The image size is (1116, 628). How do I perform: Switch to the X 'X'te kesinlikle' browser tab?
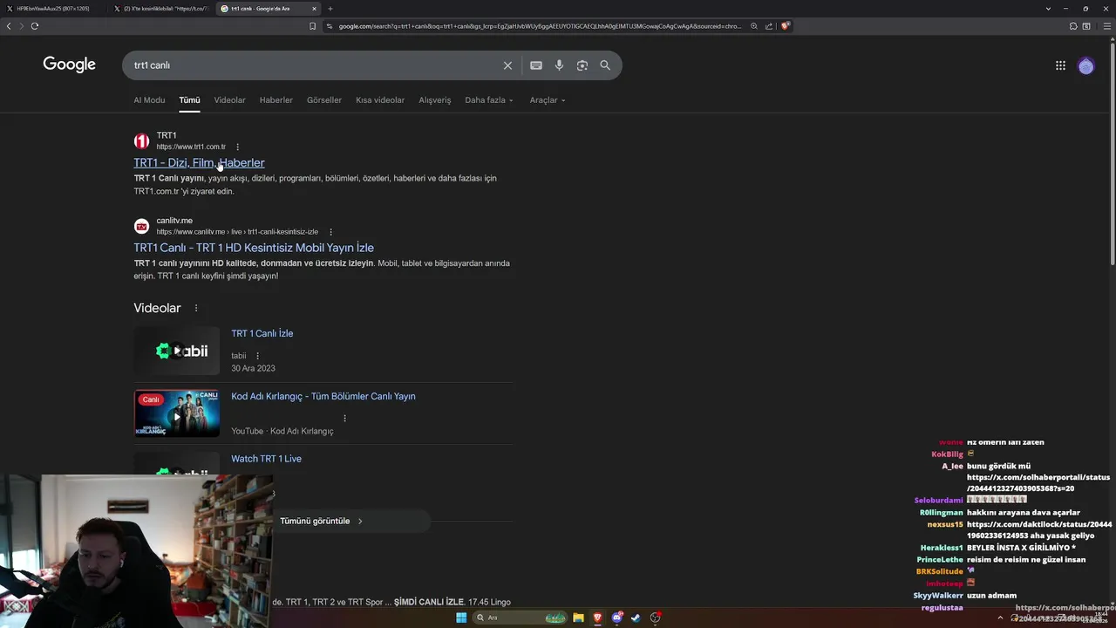[161, 9]
